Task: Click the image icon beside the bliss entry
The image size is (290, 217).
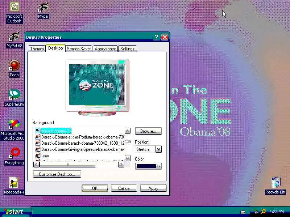Action: [38, 155]
